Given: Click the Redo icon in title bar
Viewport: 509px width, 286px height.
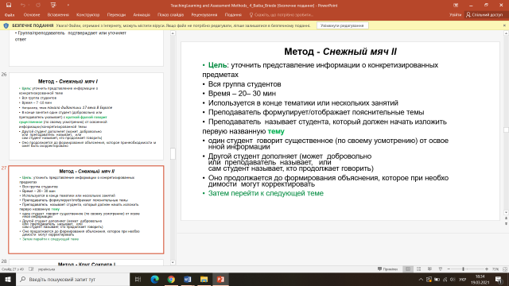Looking at the screenshot, I should 38,5.
